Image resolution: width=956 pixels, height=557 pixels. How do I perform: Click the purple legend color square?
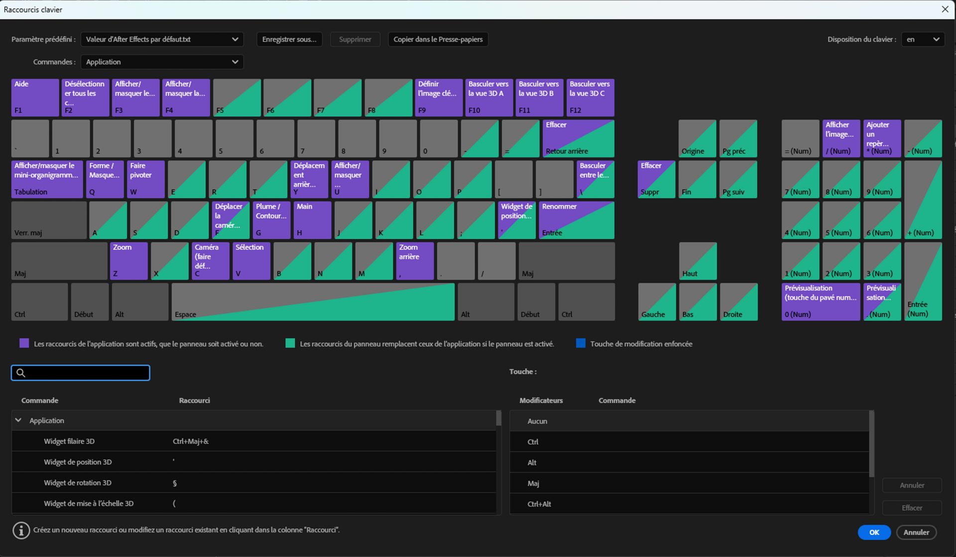(23, 343)
